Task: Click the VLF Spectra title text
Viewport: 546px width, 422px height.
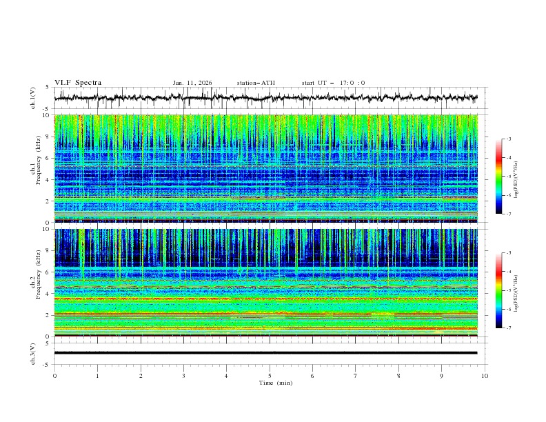Action: (x=78, y=83)
